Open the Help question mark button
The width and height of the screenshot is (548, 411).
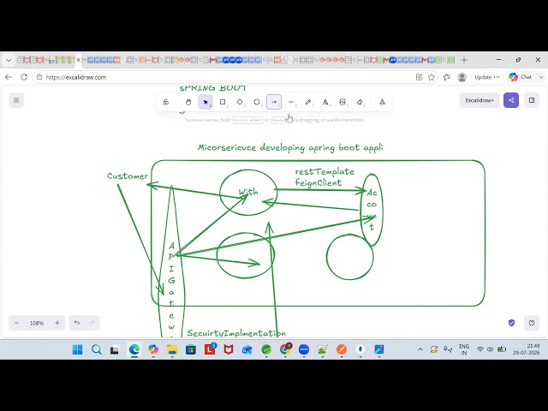tap(532, 323)
